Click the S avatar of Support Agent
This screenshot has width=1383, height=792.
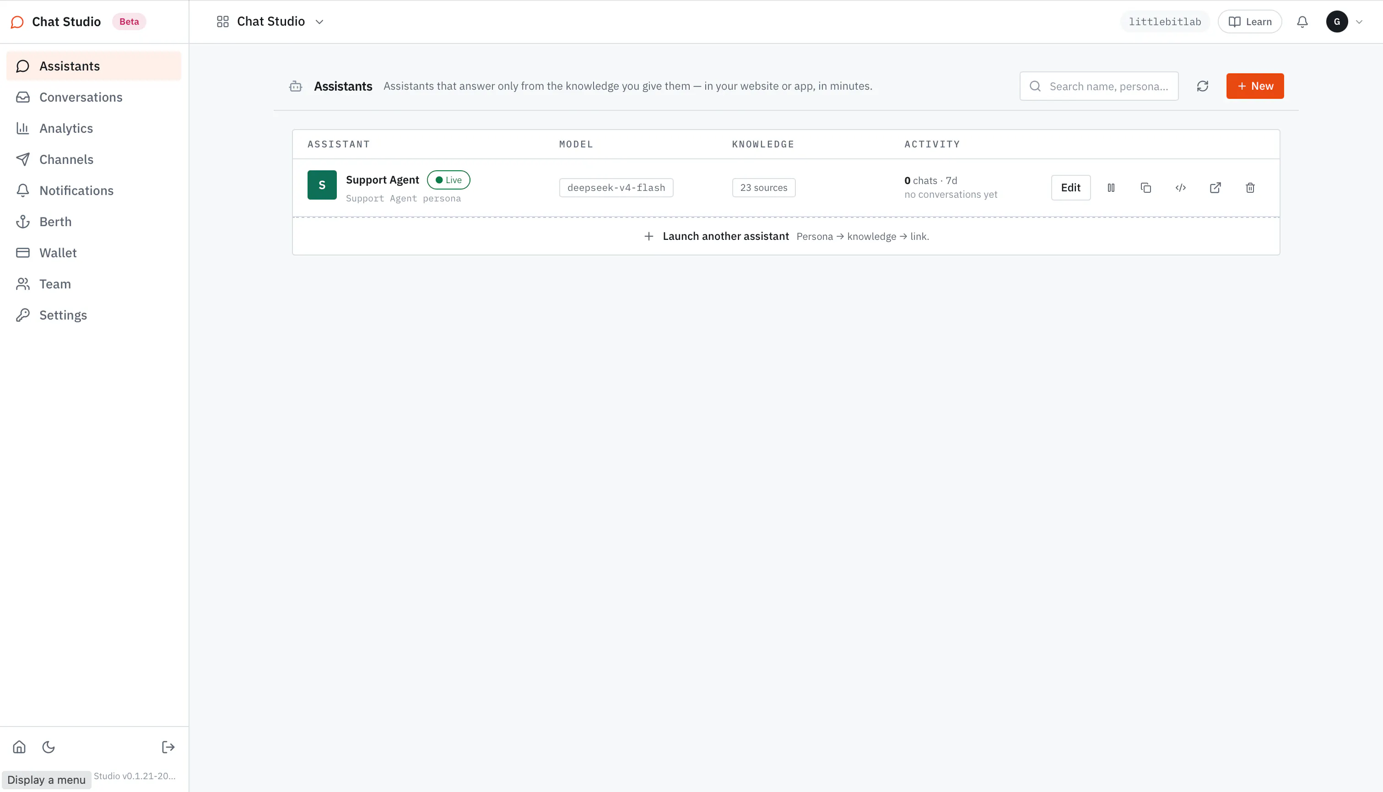click(322, 185)
